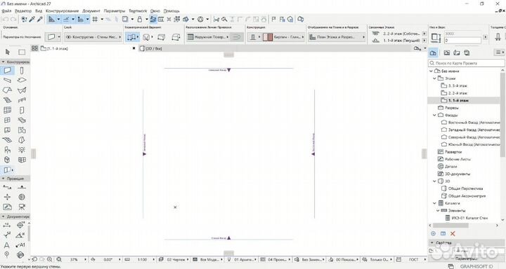Select the Morph tool

[x=22, y=140]
